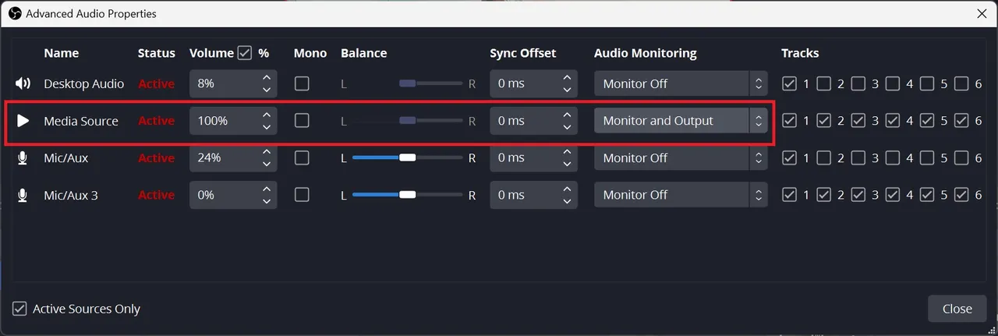
Task: Click the OBS logo in title bar
Action: [13, 13]
